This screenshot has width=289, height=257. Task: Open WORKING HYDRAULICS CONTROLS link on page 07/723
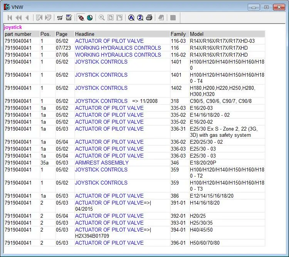(118, 48)
